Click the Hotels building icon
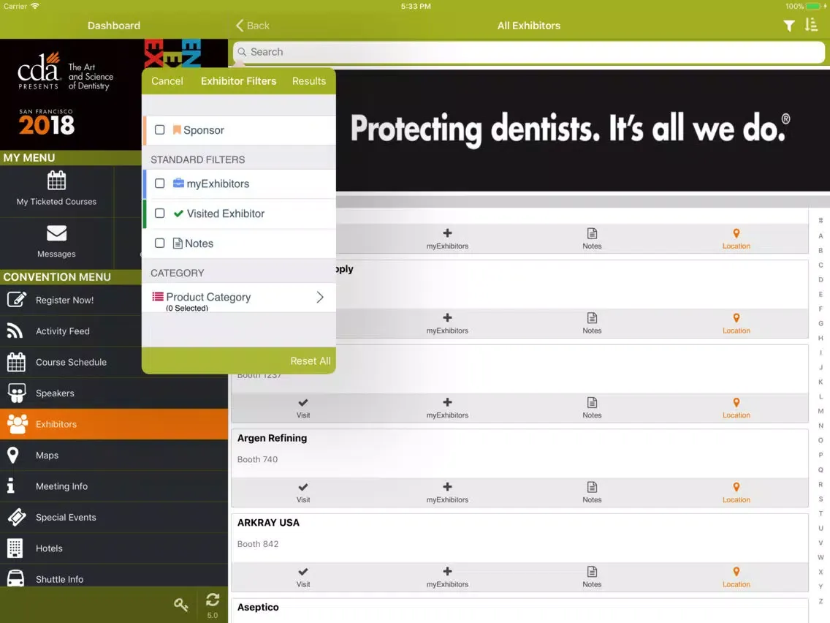 pos(15,548)
